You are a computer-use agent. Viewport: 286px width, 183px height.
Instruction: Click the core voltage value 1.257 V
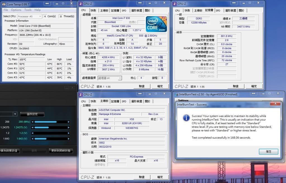click(x=137, y=30)
